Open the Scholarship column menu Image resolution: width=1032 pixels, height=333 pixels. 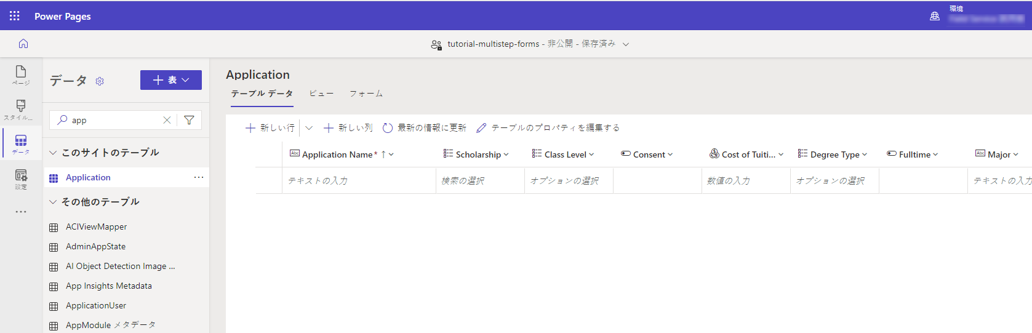pos(506,155)
